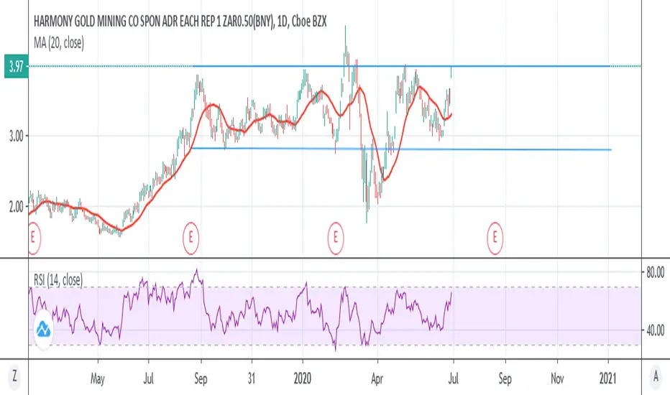Click the 40.00 RSI axis label
This screenshot has width=670, height=395.
[655, 330]
